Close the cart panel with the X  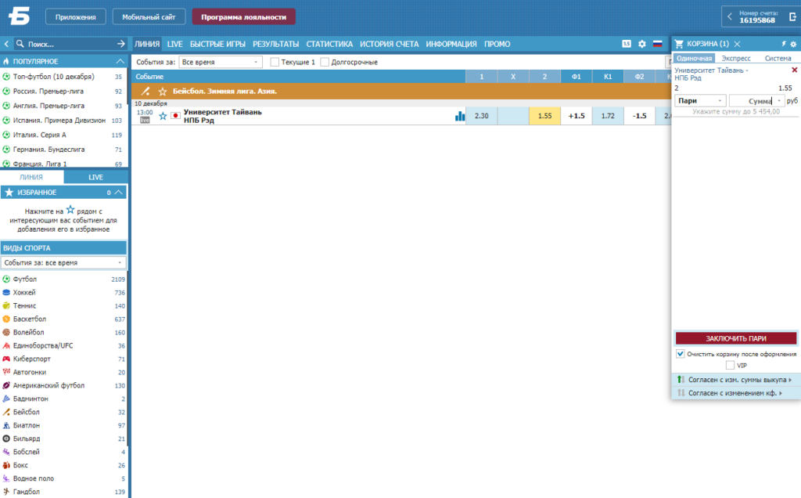737,44
